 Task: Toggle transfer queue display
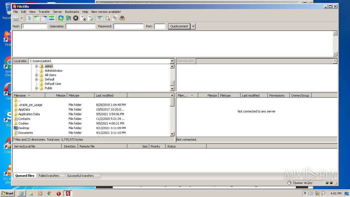[51, 18]
